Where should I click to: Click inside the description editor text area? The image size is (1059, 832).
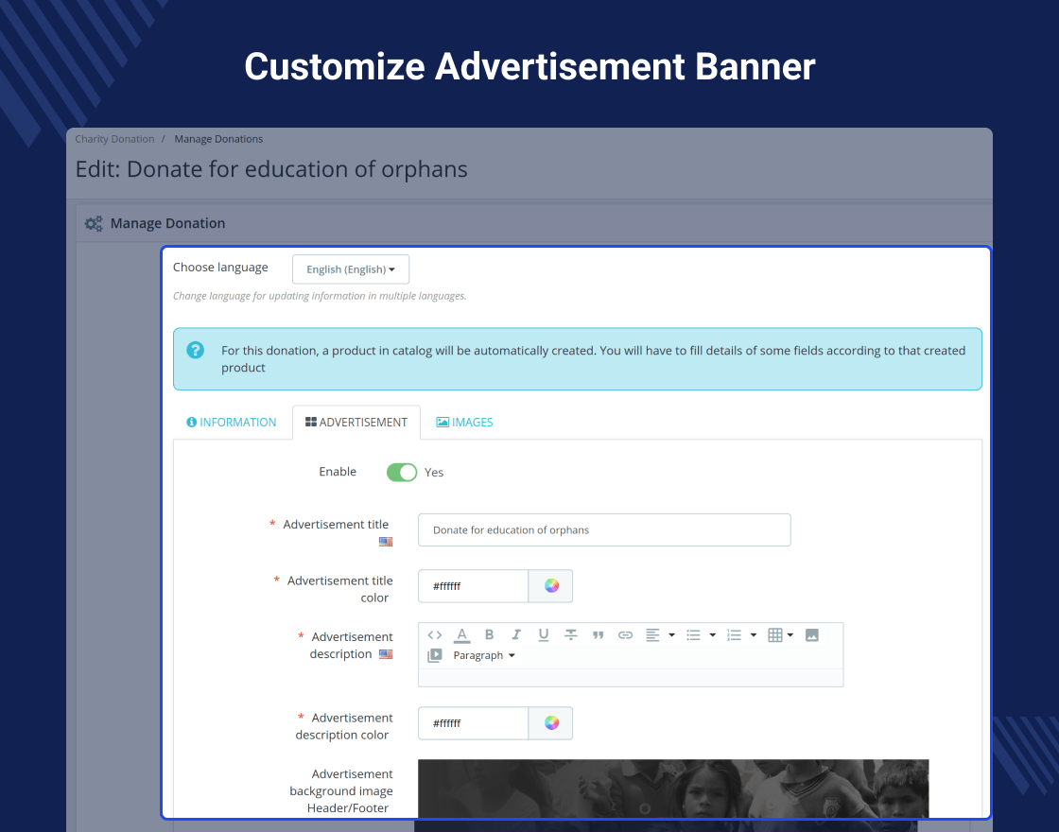click(x=631, y=677)
